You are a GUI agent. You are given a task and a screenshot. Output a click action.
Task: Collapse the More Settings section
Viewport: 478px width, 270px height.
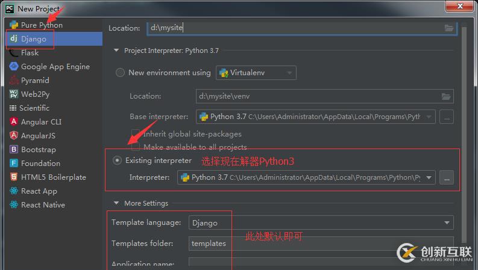116,203
